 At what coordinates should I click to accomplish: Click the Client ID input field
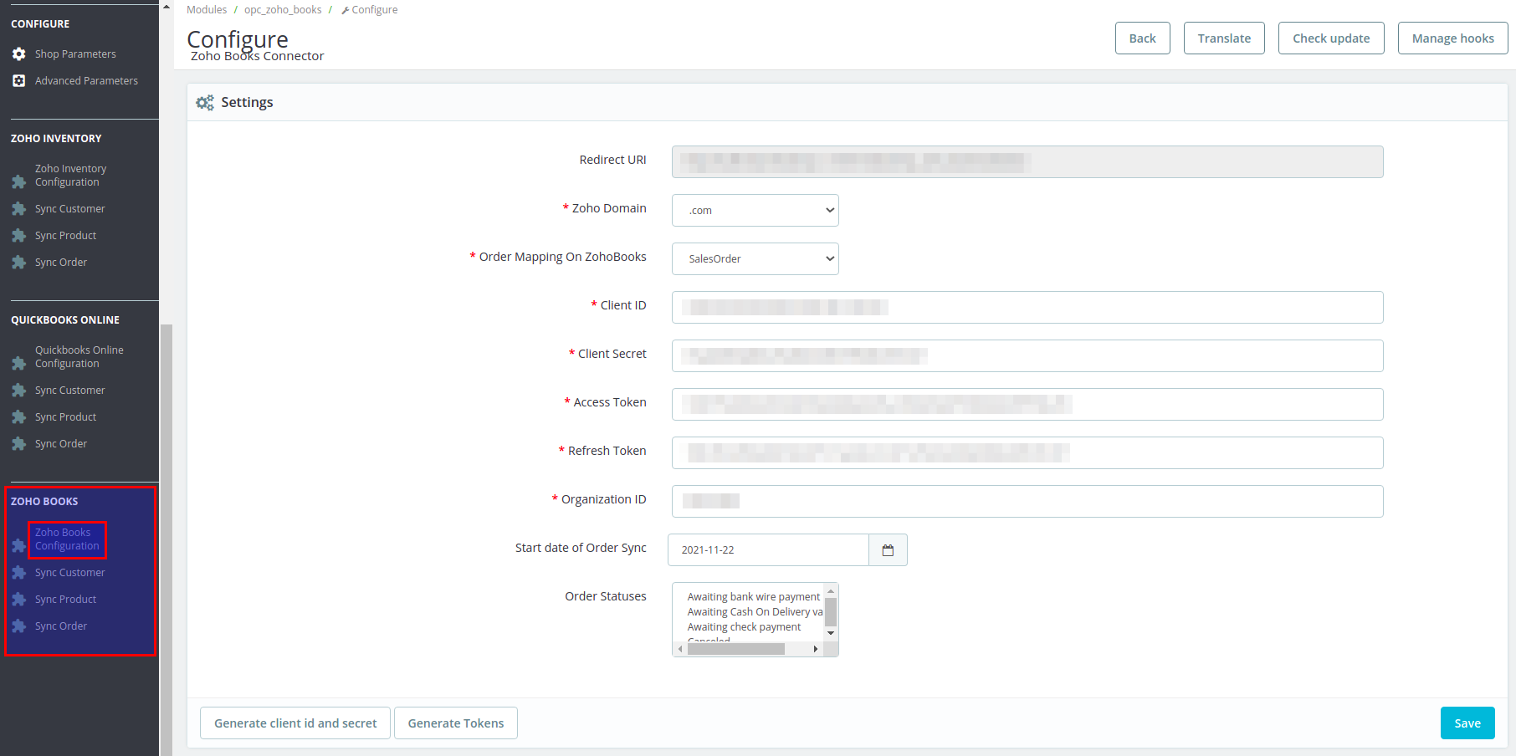point(1027,308)
